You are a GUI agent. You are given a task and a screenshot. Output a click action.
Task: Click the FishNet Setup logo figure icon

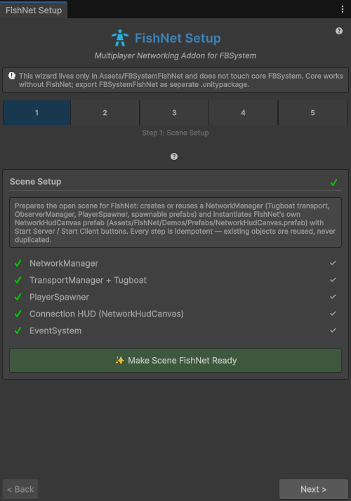click(120, 38)
